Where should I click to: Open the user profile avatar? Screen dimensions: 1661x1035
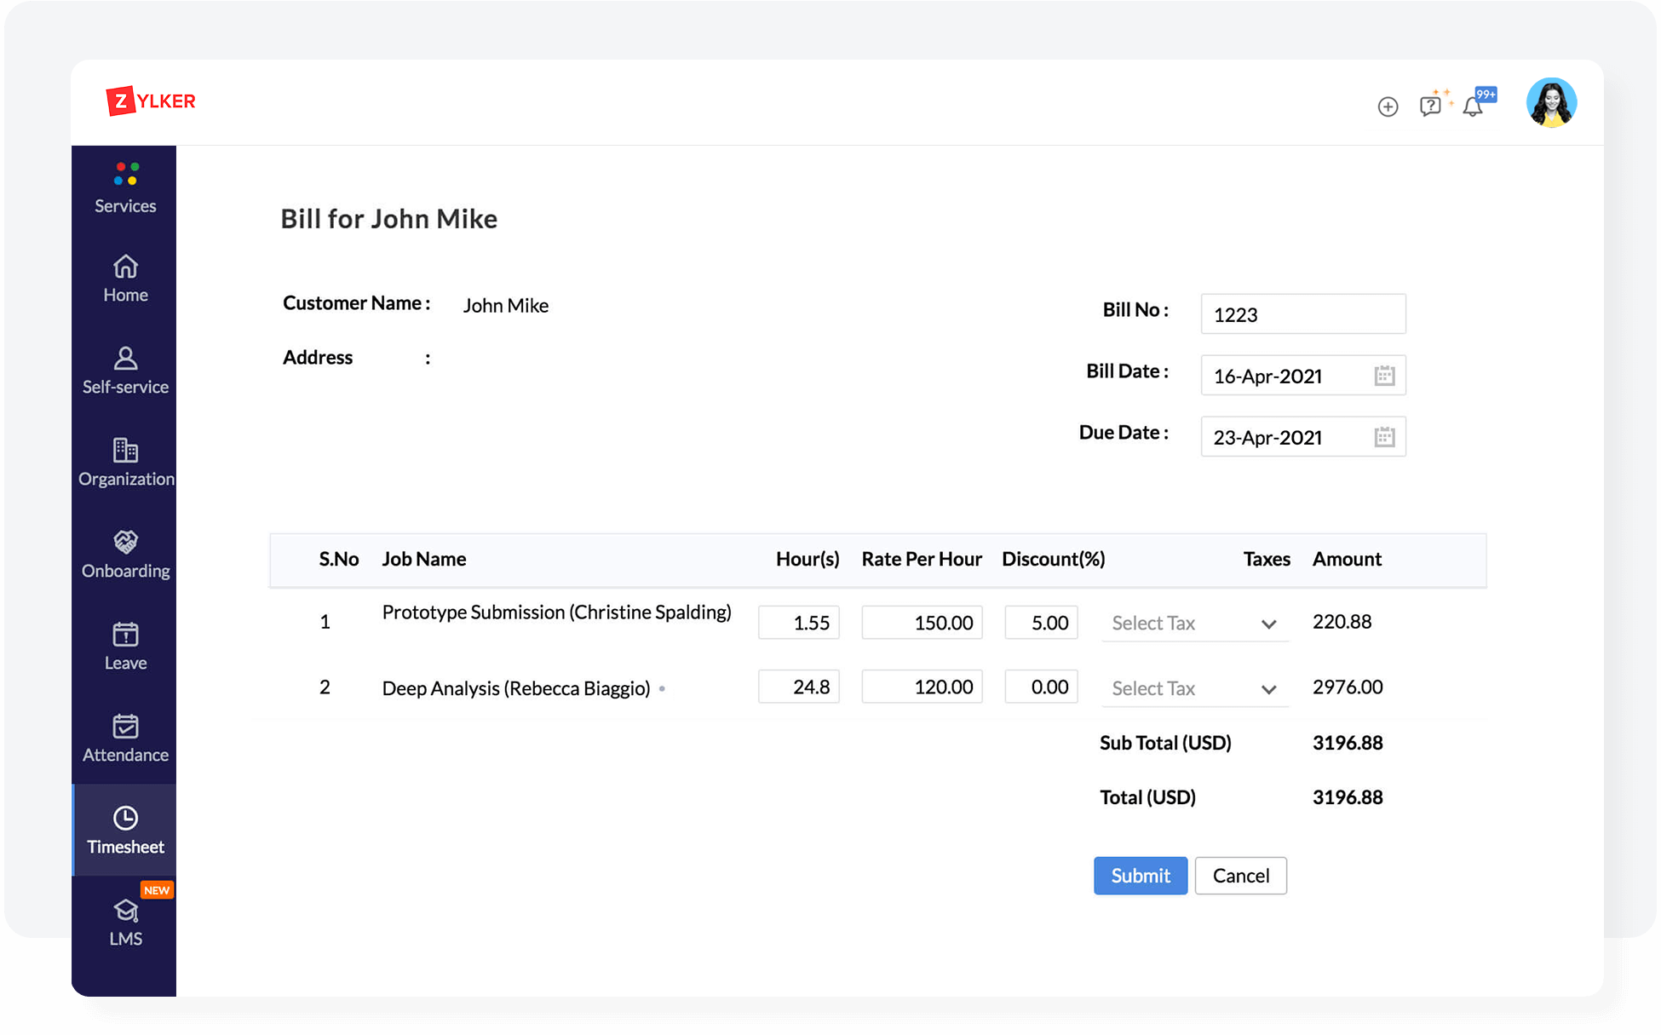pos(1551,103)
